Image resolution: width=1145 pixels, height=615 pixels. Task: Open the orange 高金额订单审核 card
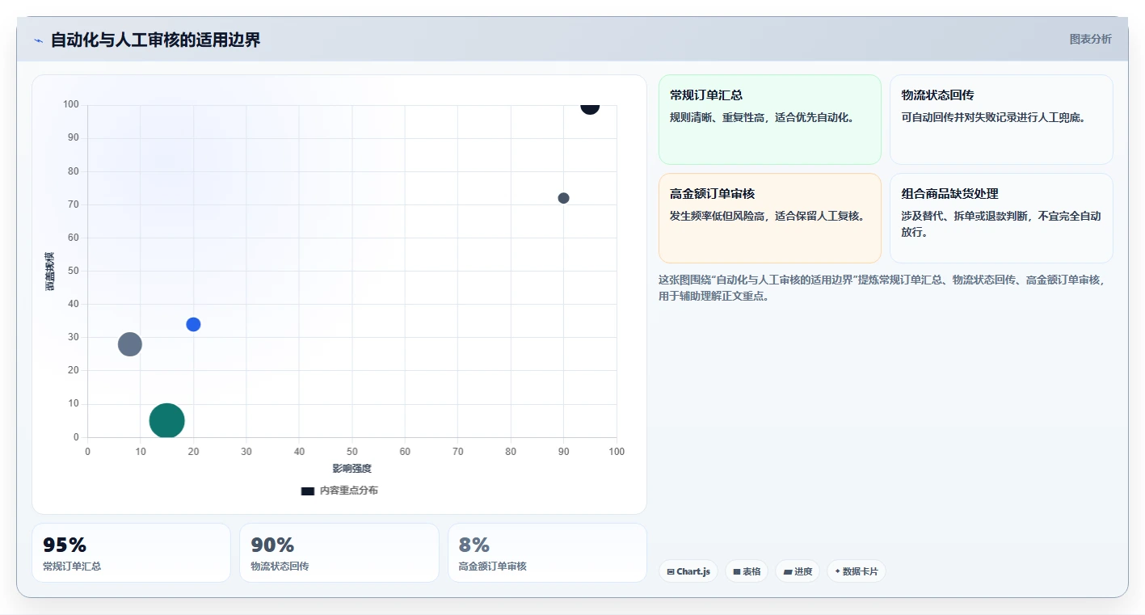[769, 218]
